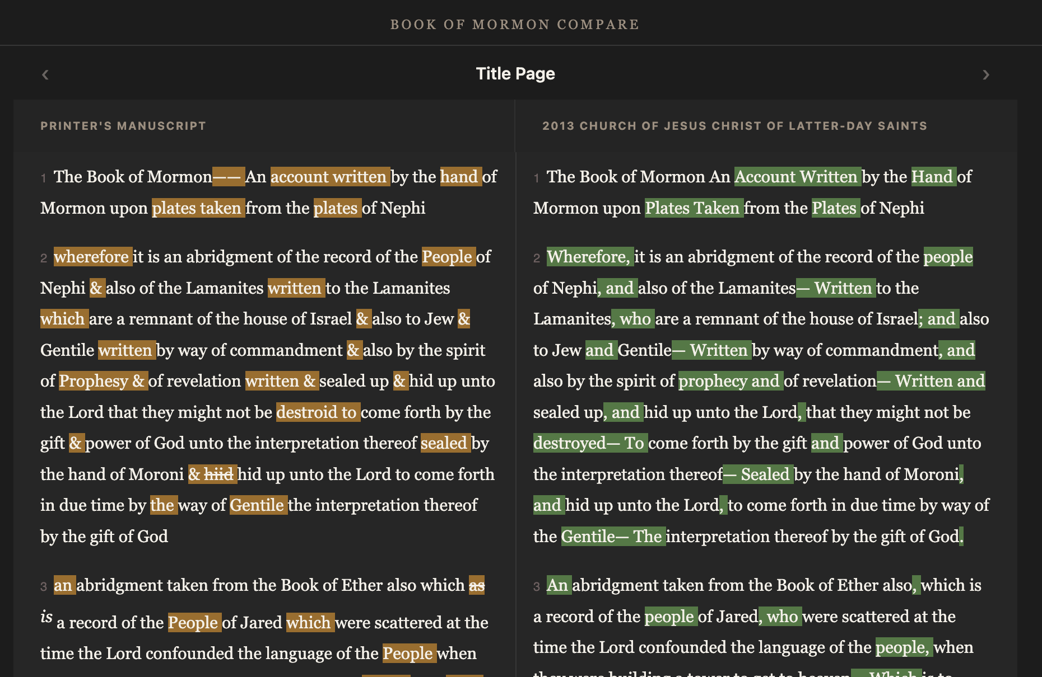The image size is (1042, 677).
Task: Click verse number 3 in 2013 column
Action: tap(537, 587)
